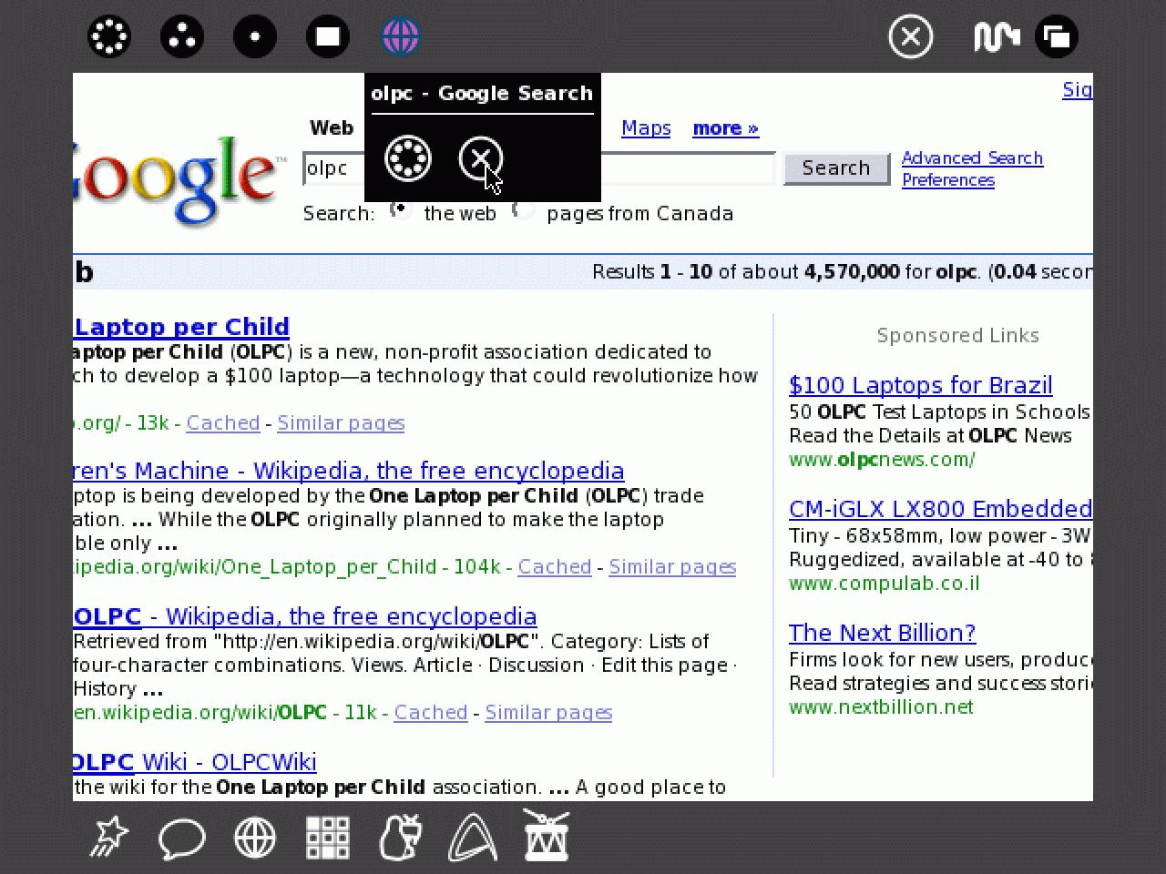Click the Search button
This screenshot has height=874, width=1166.
(x=836, y=168)
